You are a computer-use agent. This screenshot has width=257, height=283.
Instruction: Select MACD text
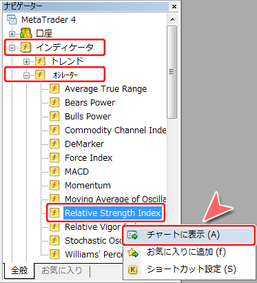coord(76,172)
